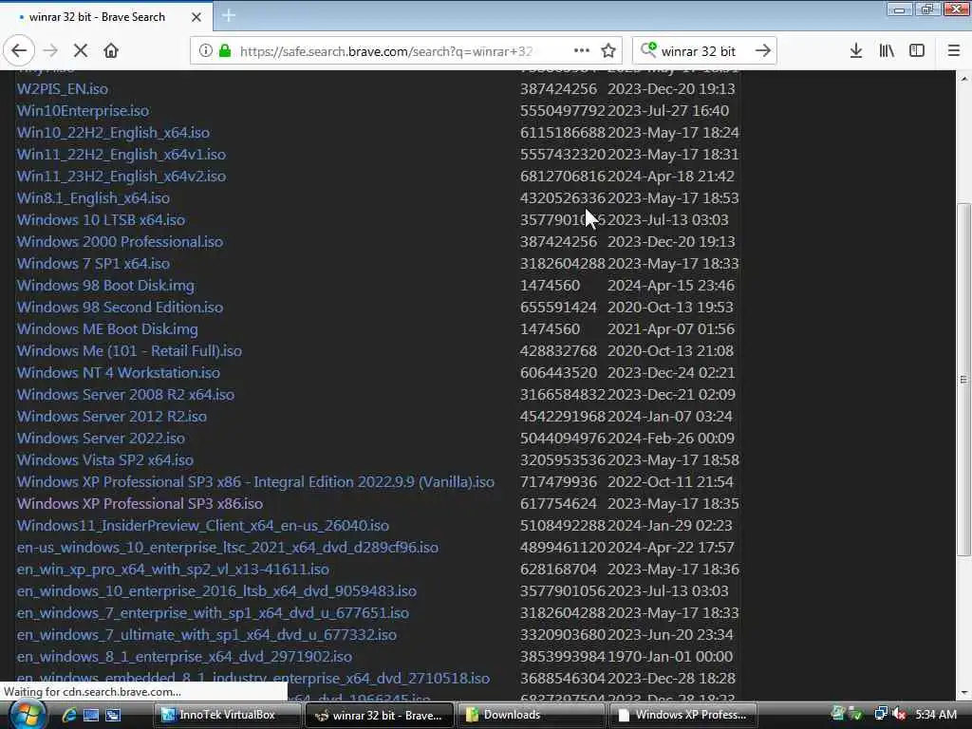The height and width of the screenshot is (729, 972).
Task: Open Windows XP Professional SP3 x86.iso
Action: [x=140, y=503]
